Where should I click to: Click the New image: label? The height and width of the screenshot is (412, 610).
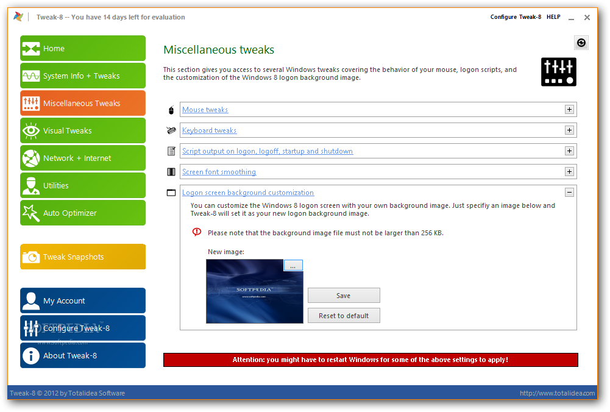[x=226, y=252]
